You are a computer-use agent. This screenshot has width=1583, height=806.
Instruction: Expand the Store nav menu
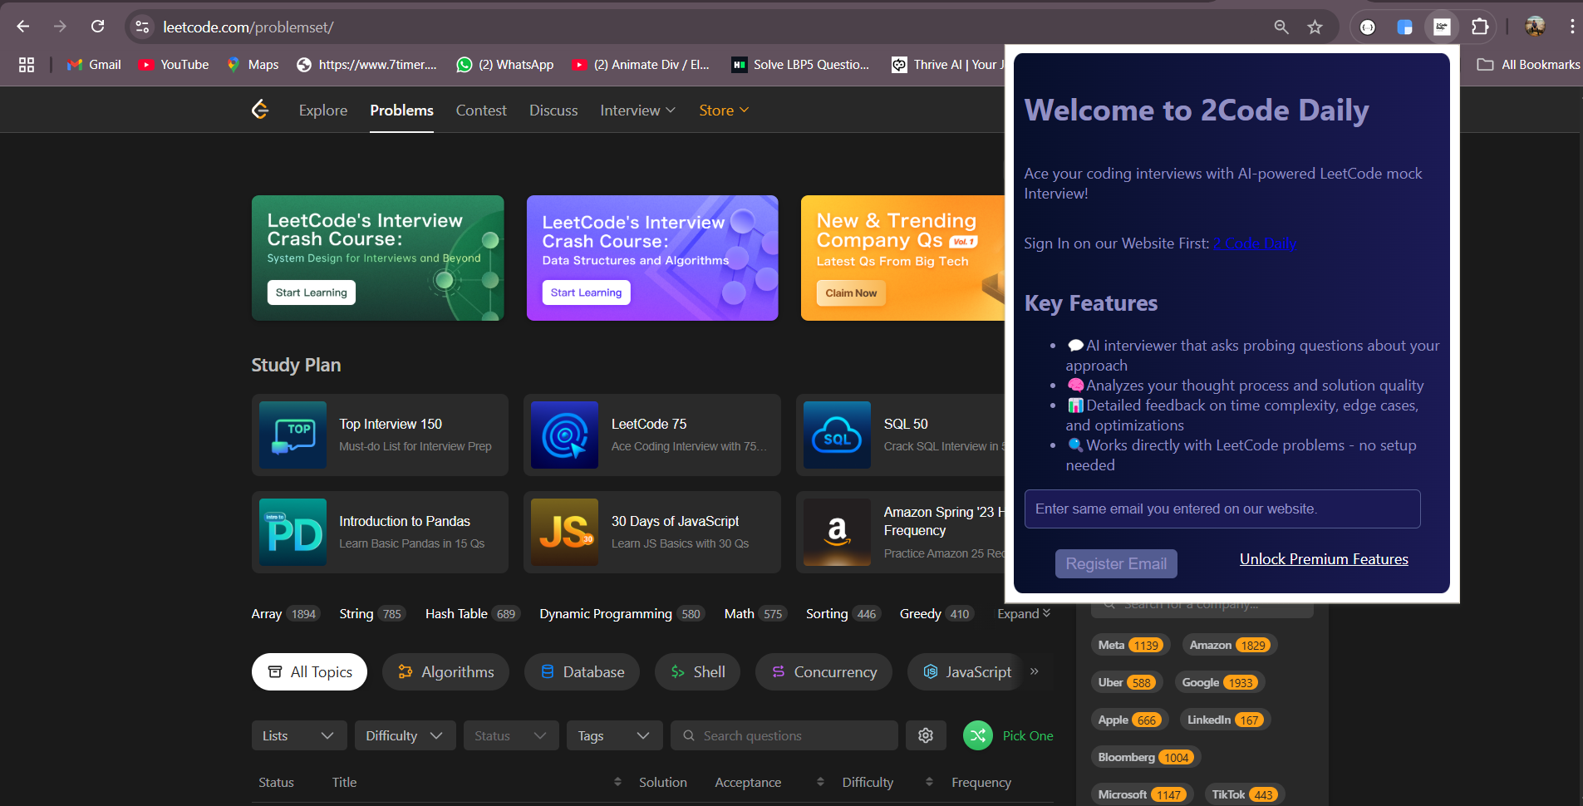(x=724, y=111)
